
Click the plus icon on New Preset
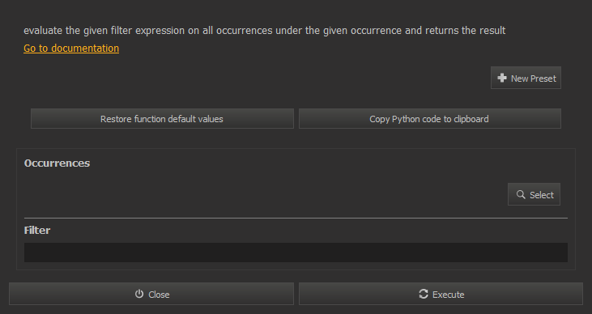click(502, 78)
